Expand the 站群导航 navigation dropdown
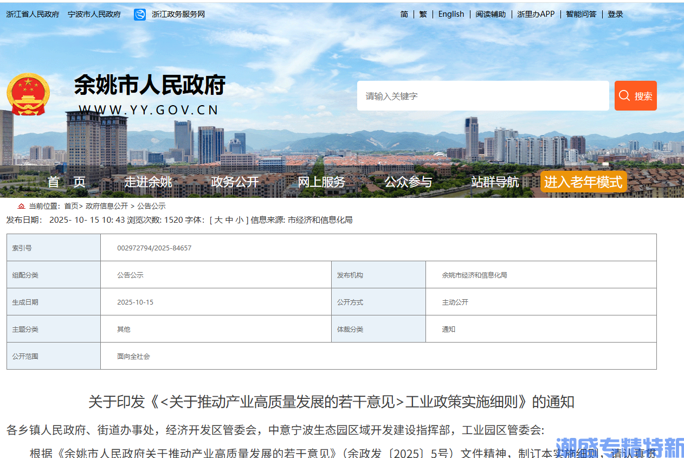Image resolution: width=684 pixels, height=458 pixels. [495, 182]
